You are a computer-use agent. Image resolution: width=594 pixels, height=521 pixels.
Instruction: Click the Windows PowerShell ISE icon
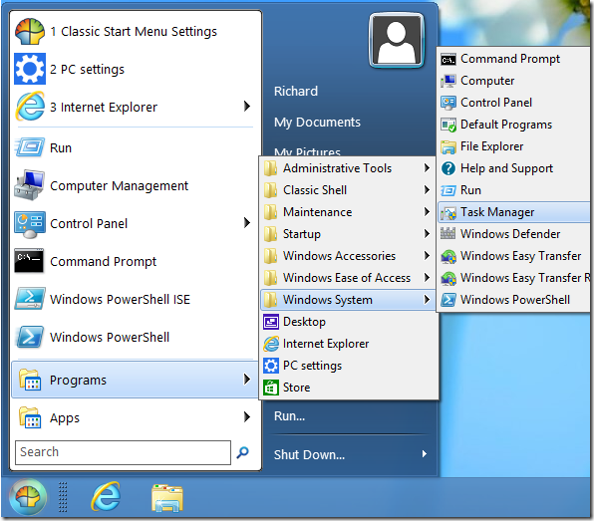tap(30, 299)
